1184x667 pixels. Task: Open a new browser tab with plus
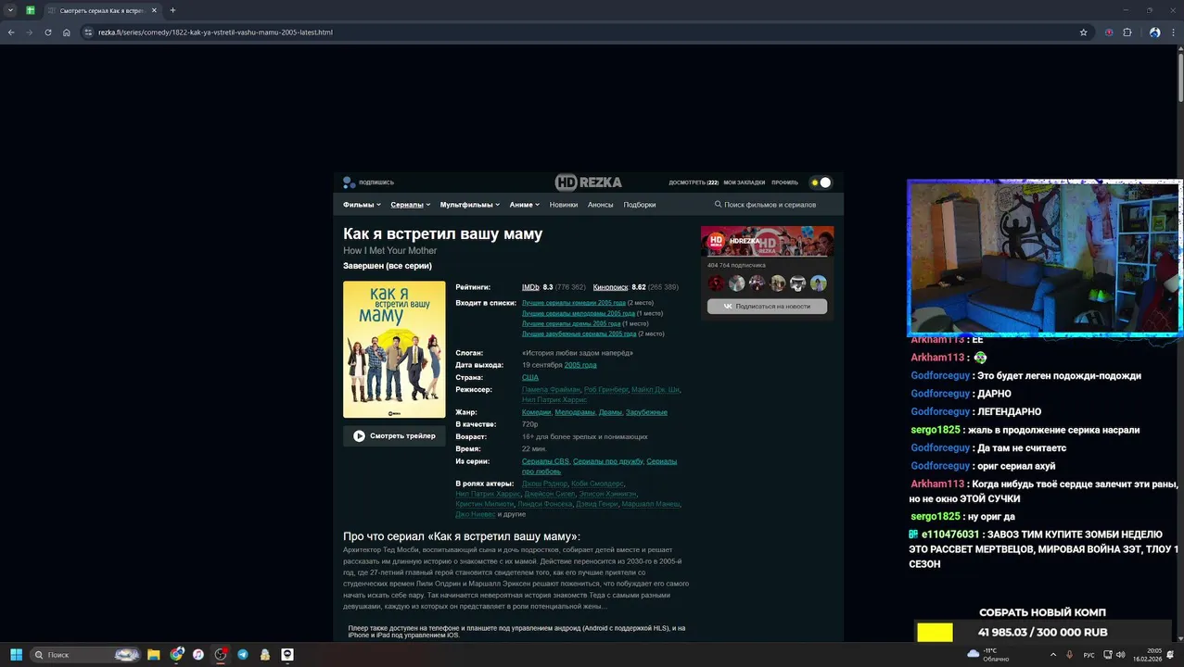pos(172,10)
